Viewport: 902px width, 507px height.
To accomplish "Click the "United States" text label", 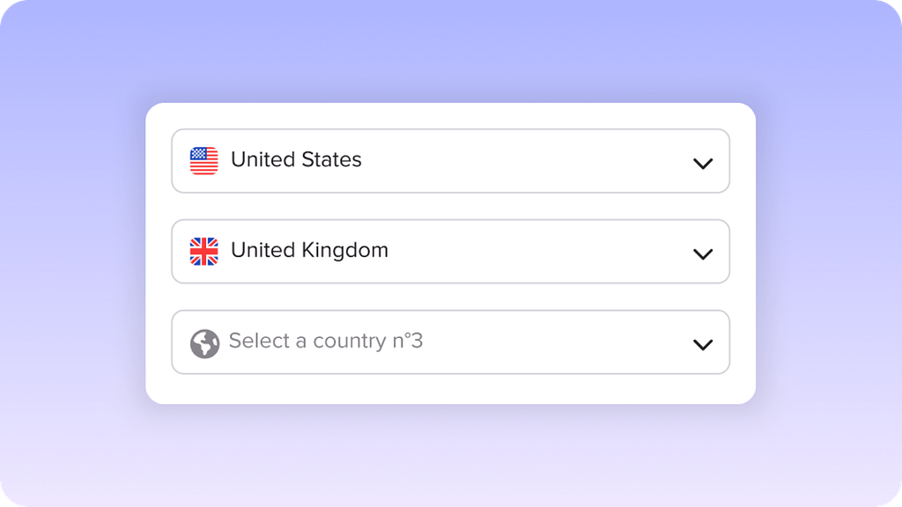I will tap(296, 160).
